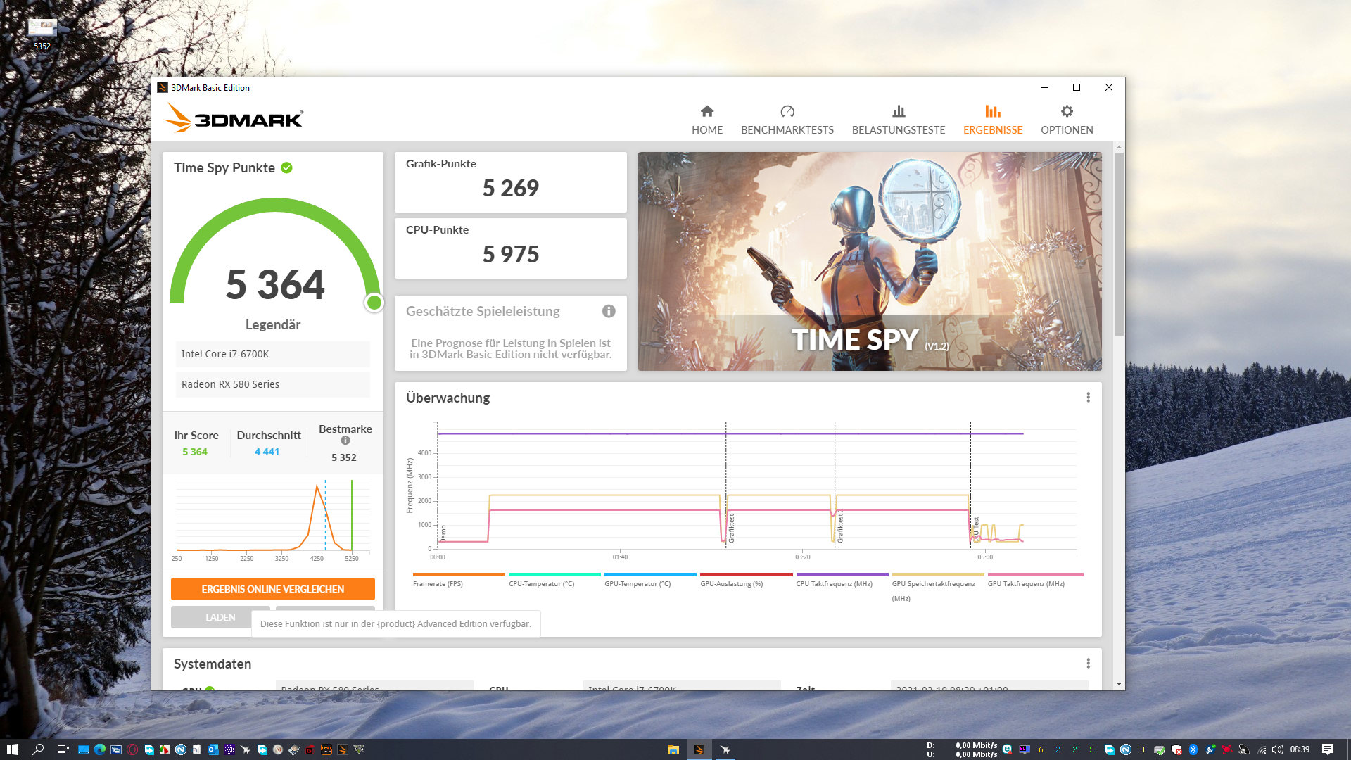1351x760 pixels.
Task: Click green verified checkmark next to Time Spy Punkte
Action: click(286, 167)
